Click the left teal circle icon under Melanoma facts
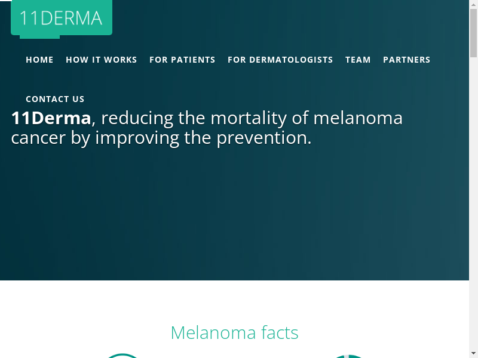Screen dimensions: 478x358 coord(122,356)
